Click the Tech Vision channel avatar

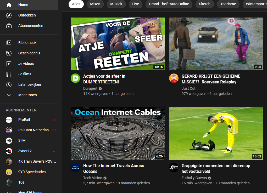coord(75,168)
